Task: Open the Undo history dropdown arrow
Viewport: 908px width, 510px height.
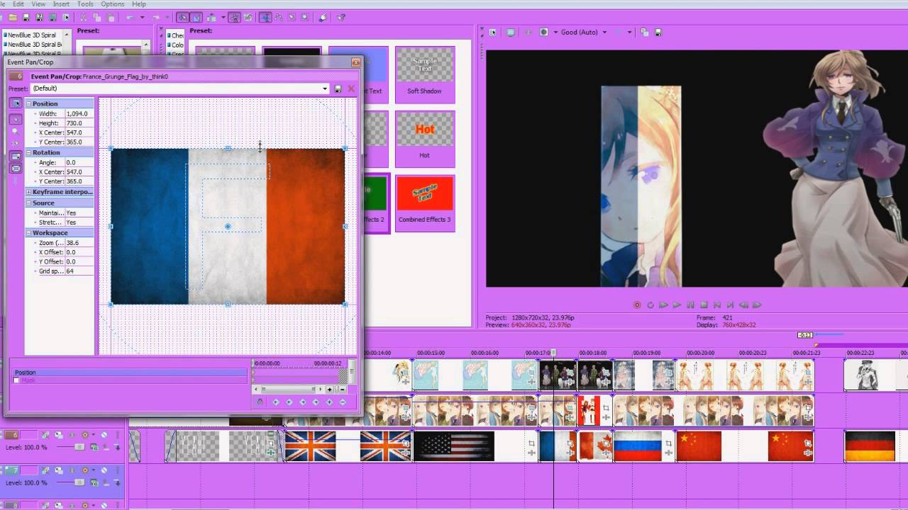Action: pyautogui.click(x=142, y=17)
